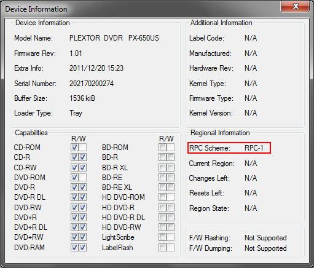
Task: Click the Additional Information group heading
Action: tap(221, 23)
